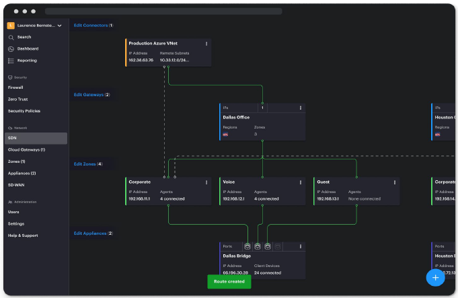This screenshot has height=298, width=458.
Task: Click IP address 192.38.63.76
Action: pos(141,60)
